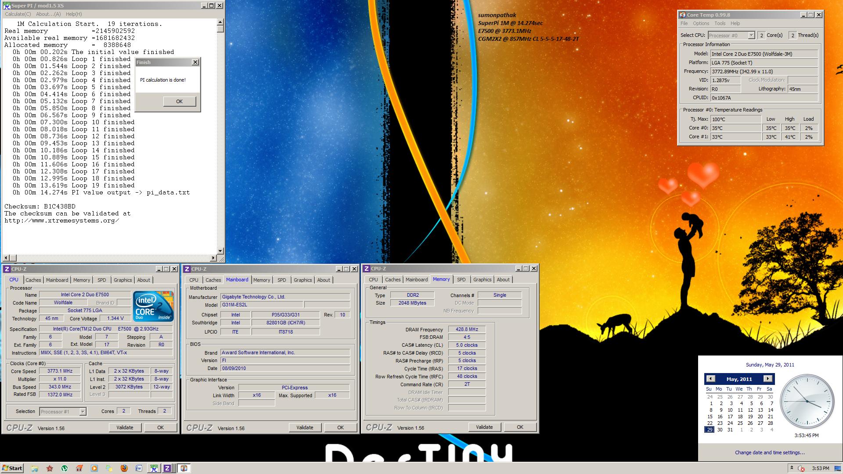The height and width of the screenshot is (474, 843).
Task: Click the red star icon in the taskbar
Action: pos(50,468)
